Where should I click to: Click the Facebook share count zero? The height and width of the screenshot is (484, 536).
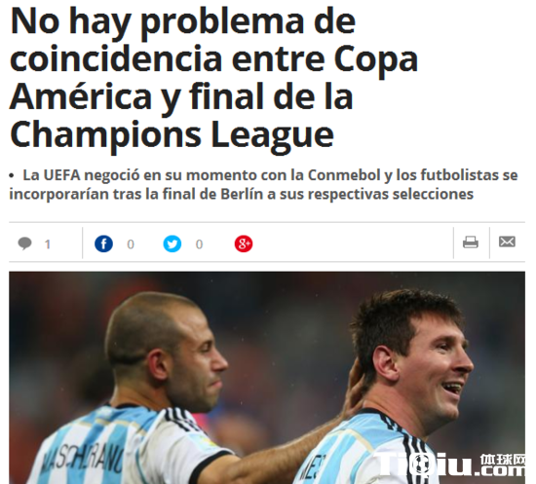131,244
